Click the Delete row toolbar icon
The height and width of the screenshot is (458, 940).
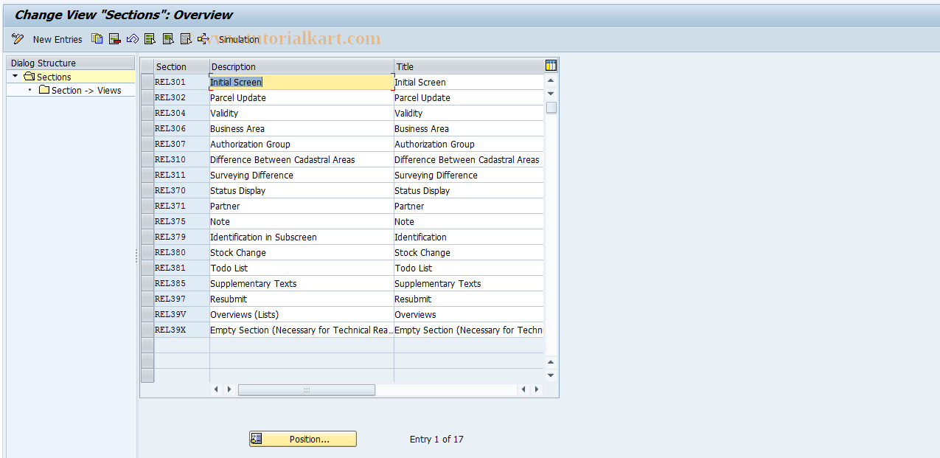115,39
